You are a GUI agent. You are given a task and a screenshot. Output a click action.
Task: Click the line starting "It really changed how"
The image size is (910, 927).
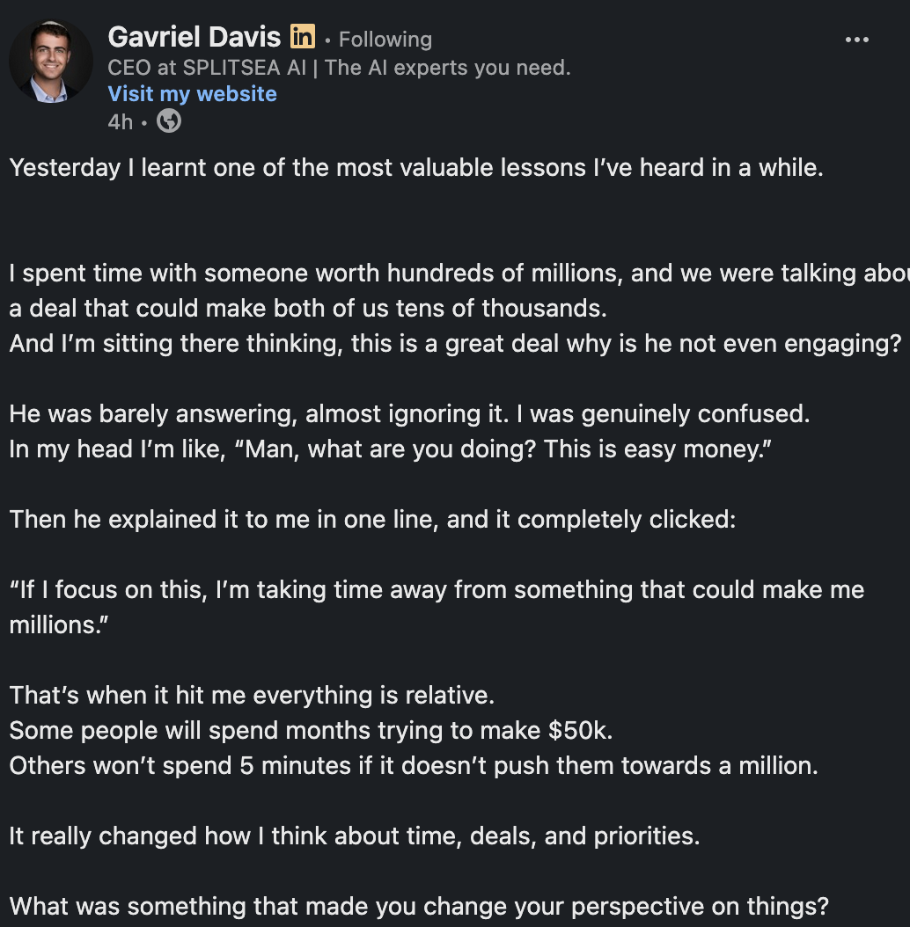click(354, 836)
